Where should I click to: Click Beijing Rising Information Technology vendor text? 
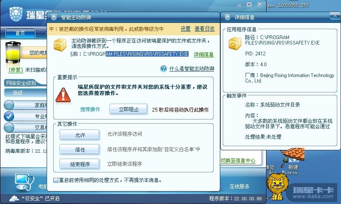click(x=289, y=78)
